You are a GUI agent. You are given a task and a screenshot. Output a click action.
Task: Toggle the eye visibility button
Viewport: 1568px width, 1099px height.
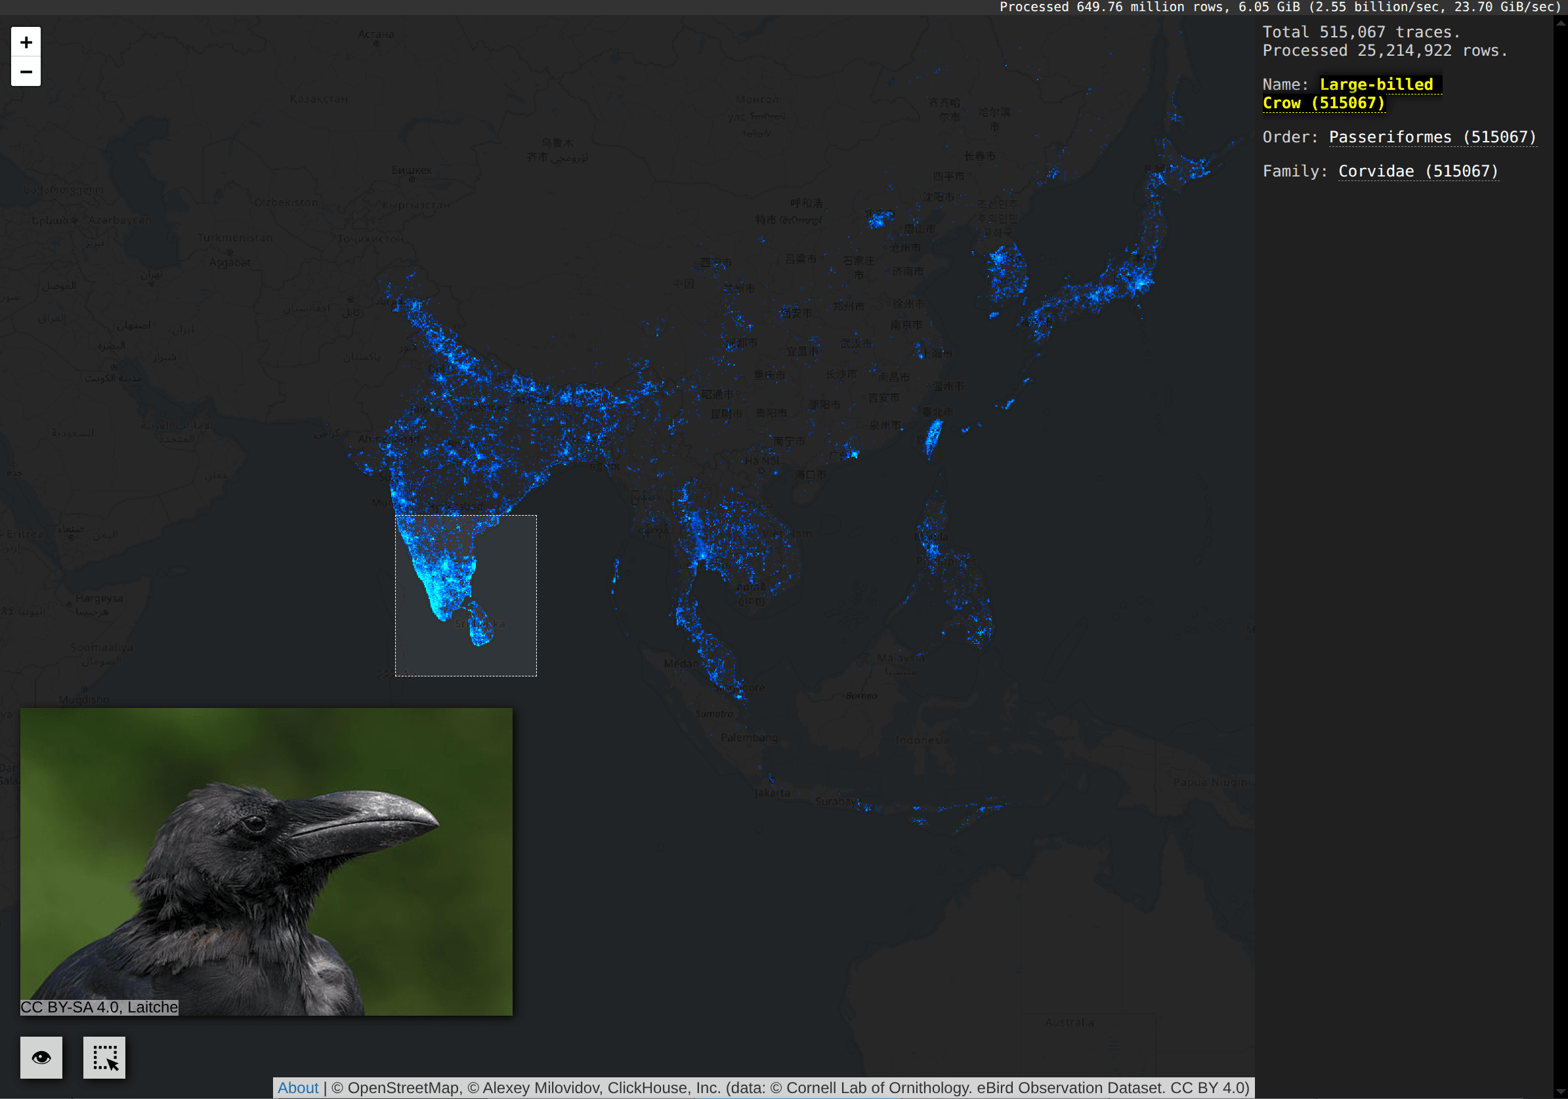click(x=41, y=1058)
